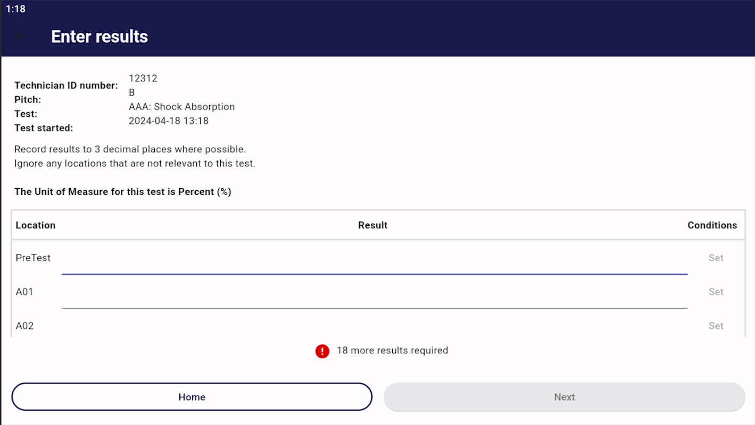
Task: Click the Location column header
Action: pyautogui.click(x=36, y=225)
